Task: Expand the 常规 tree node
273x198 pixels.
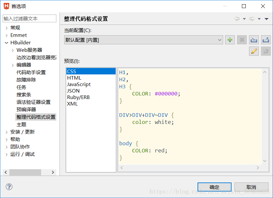Action: (x=6, y=28)
